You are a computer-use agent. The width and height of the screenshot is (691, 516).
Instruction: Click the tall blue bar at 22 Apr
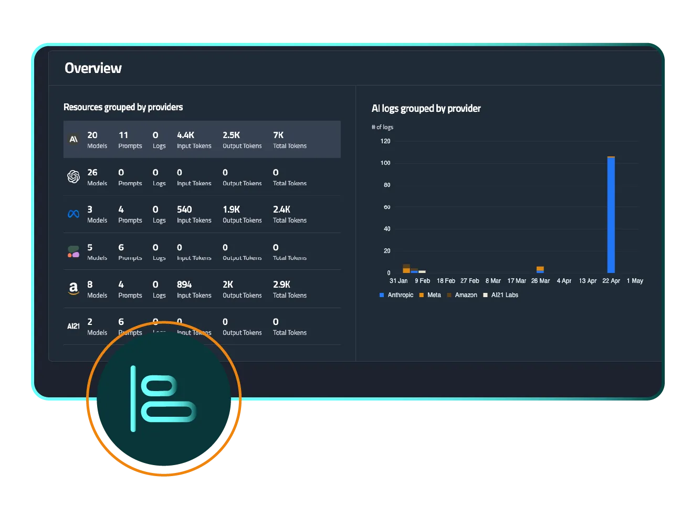point(611,215)
